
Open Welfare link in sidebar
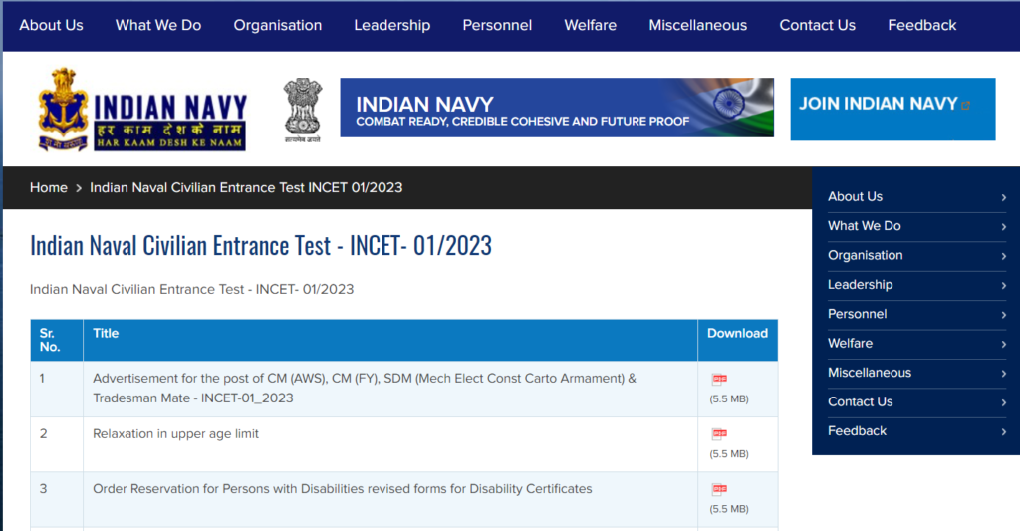[x=850, y=343]
